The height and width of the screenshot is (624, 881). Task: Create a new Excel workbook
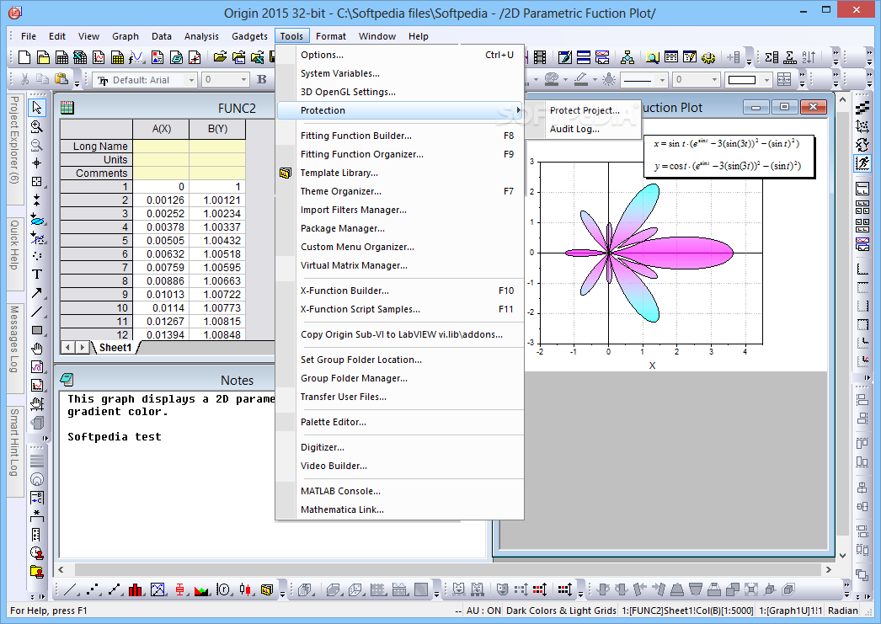click(x=80, y=57)
